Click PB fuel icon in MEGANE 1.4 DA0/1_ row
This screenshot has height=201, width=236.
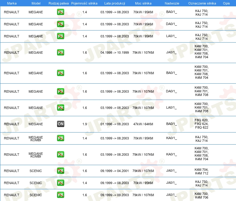pyautogui.click(x=60, y=24)
